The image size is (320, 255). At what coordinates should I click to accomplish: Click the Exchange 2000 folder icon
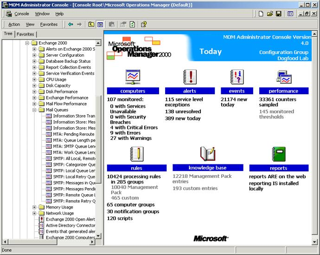34,43
